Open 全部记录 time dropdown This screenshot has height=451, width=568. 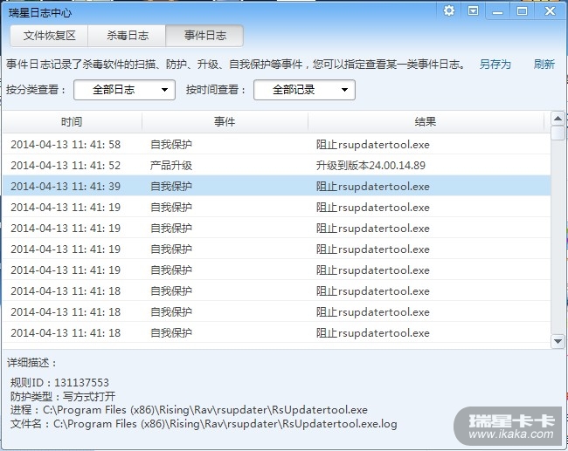tap(304, 90)
